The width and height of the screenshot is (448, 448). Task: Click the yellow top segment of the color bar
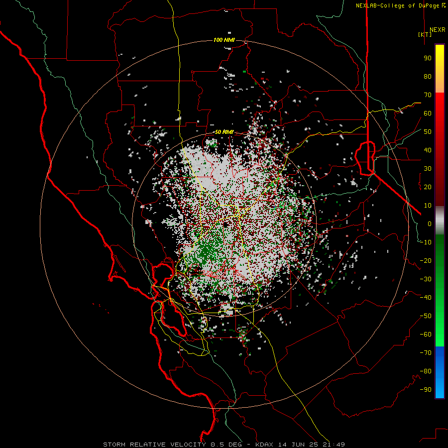pos(440,69)
